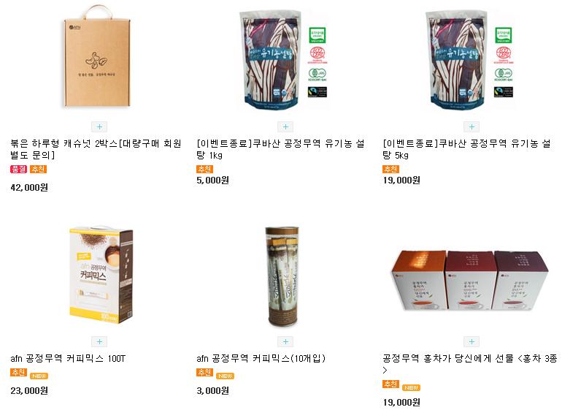This screenshot has width=562, height=410.
Task: Click the NEW badge under coffee mix 100T
Action: [39, 376]
